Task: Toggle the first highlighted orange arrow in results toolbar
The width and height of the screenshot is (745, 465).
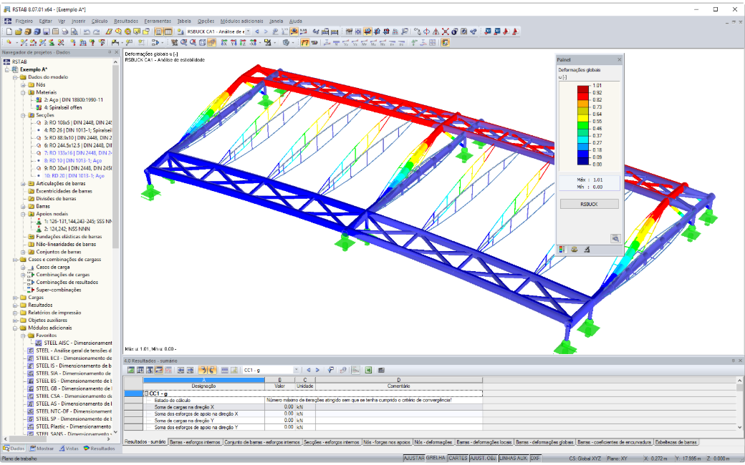Action: click(x=203, y=370)
